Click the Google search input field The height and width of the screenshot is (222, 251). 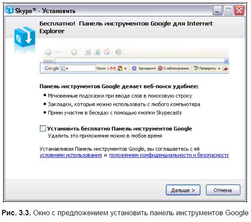78,68
